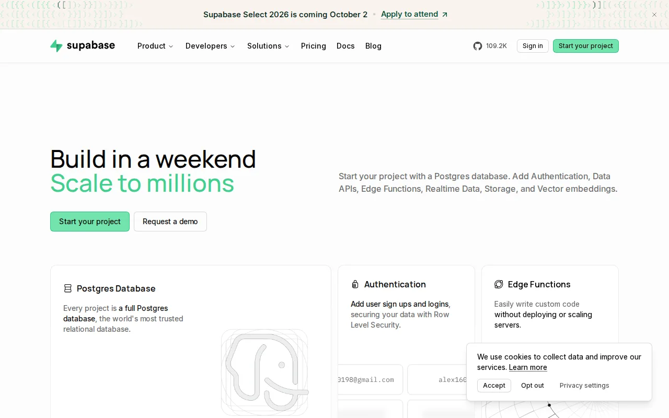Opt out of cookies
The image size is (669, 418).
(x=533, y=386)
